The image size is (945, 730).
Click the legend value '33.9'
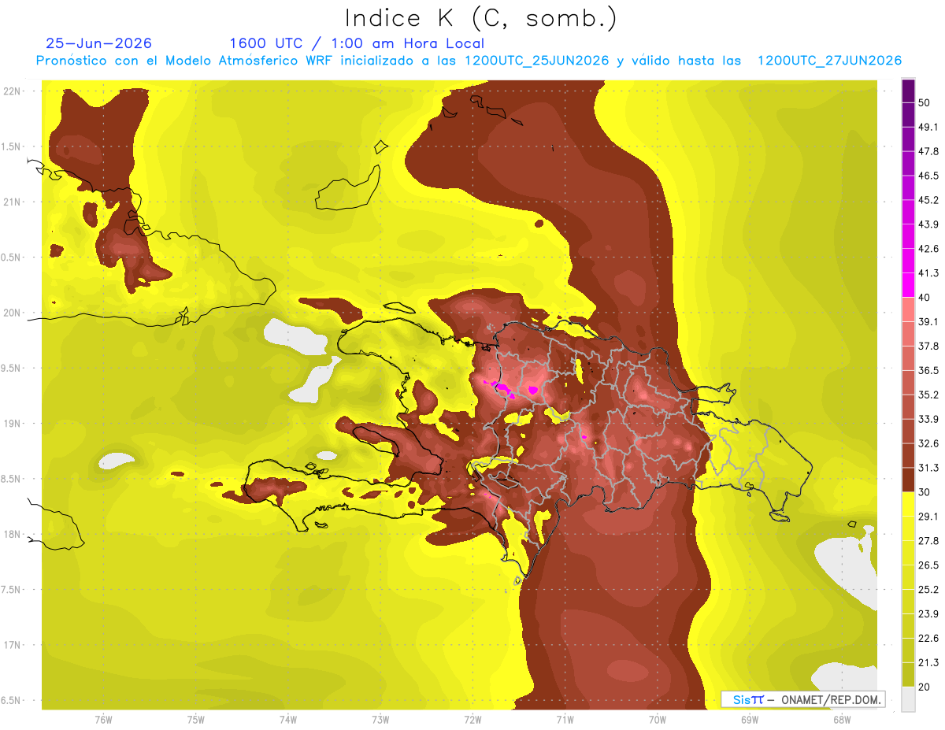tap(928, 419)
